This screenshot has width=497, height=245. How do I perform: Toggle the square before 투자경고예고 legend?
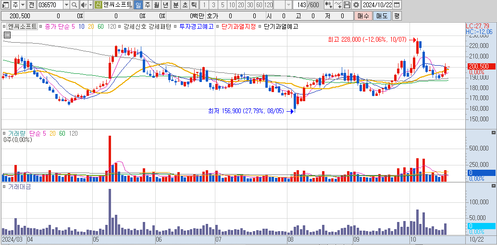click(176, 27)
